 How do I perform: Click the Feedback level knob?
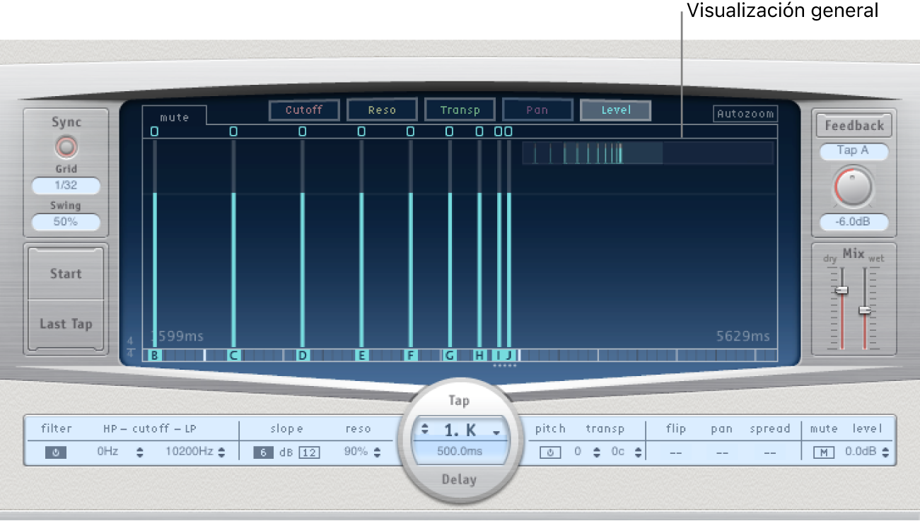click(853, 187)
